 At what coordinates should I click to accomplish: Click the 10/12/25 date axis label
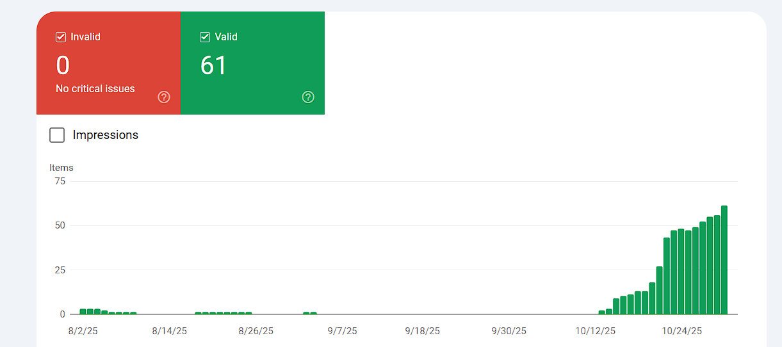[x=596, y=331]
